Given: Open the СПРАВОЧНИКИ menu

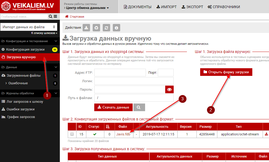Looking at the screenshot, I should tap(224, 7).
